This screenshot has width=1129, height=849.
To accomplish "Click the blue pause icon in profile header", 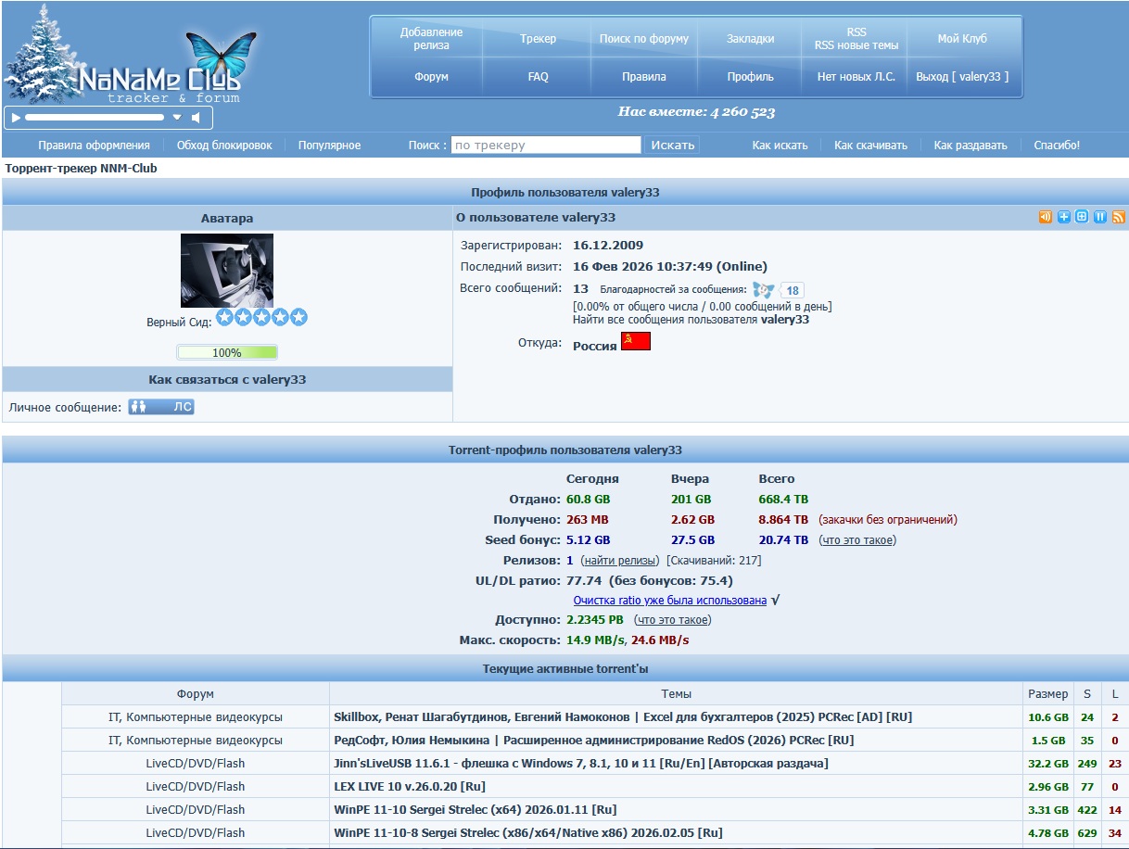I will 1100,217.
